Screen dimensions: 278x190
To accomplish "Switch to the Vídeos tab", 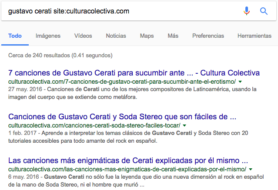I will (x=83, y=36).
